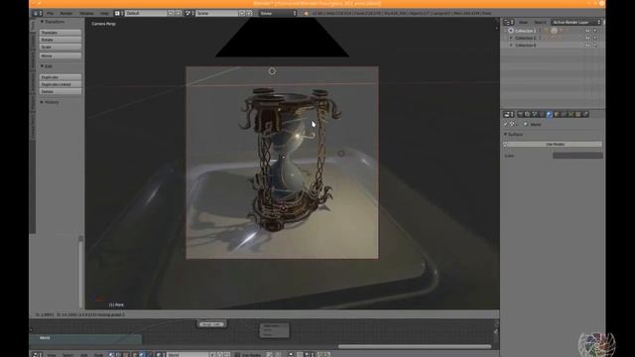Click the Rotate button
The height and width of the screenshot is (357, 635).
(61, 40)
